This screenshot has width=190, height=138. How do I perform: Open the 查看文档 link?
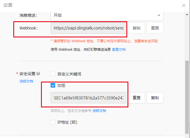click(x=119, y=49)
